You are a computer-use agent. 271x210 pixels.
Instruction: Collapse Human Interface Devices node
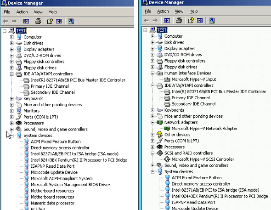click(152, 73)
